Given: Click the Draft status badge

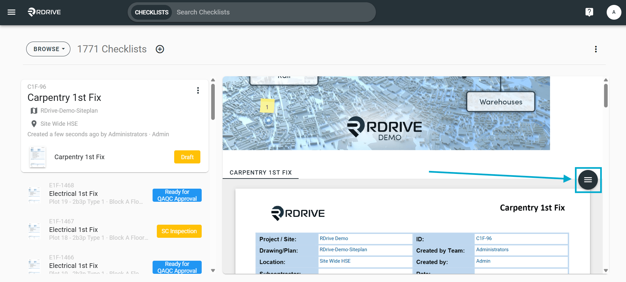Looking at the screenshot, I should pyautogui.click(x=187, y=157).
